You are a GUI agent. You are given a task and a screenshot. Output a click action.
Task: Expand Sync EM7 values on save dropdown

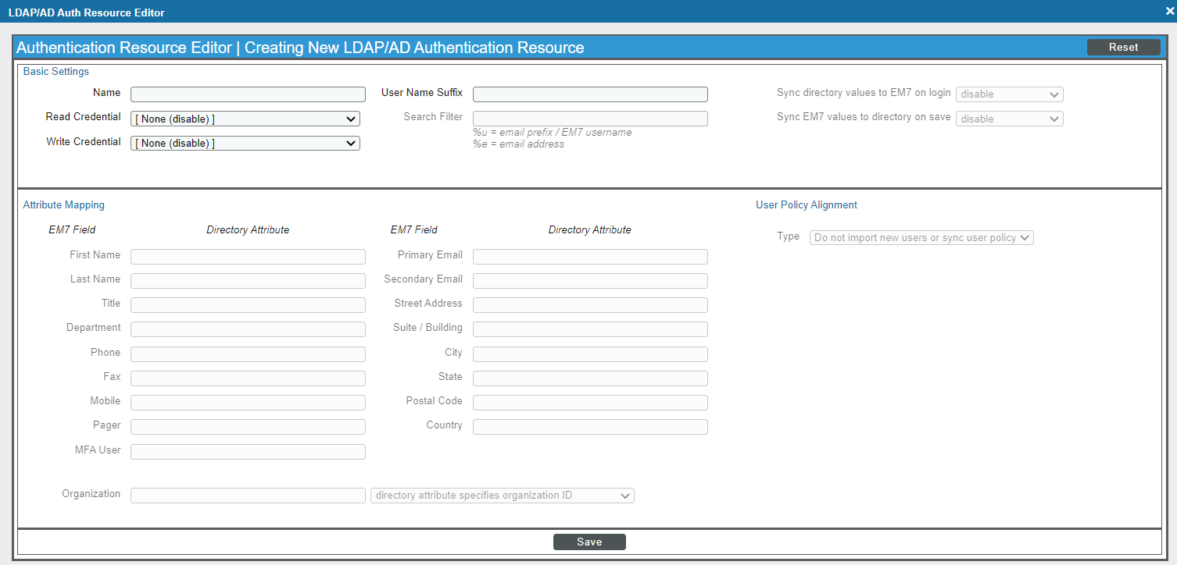click(1009, 119)
